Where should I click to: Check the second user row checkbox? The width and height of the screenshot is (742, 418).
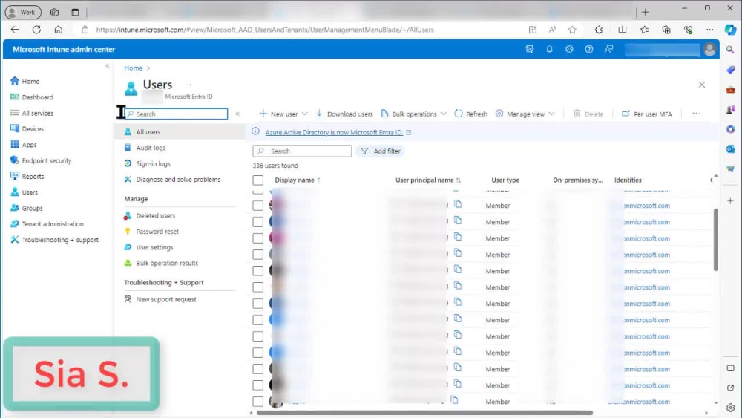[258, 222]
